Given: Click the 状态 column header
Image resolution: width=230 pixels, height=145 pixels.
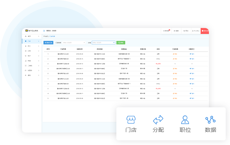Looking at the screenshot, I should pyautogui.click(x=158, y=49).
